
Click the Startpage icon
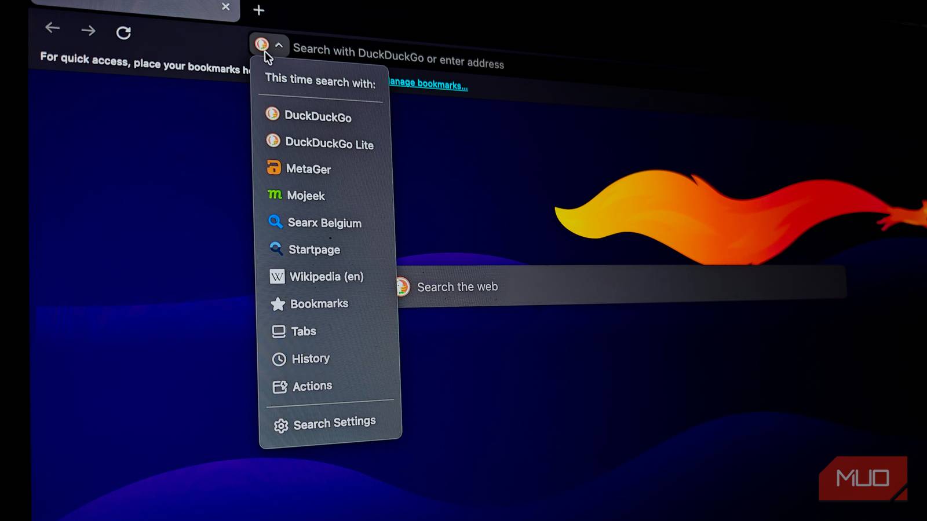click(x=276, y=248)
